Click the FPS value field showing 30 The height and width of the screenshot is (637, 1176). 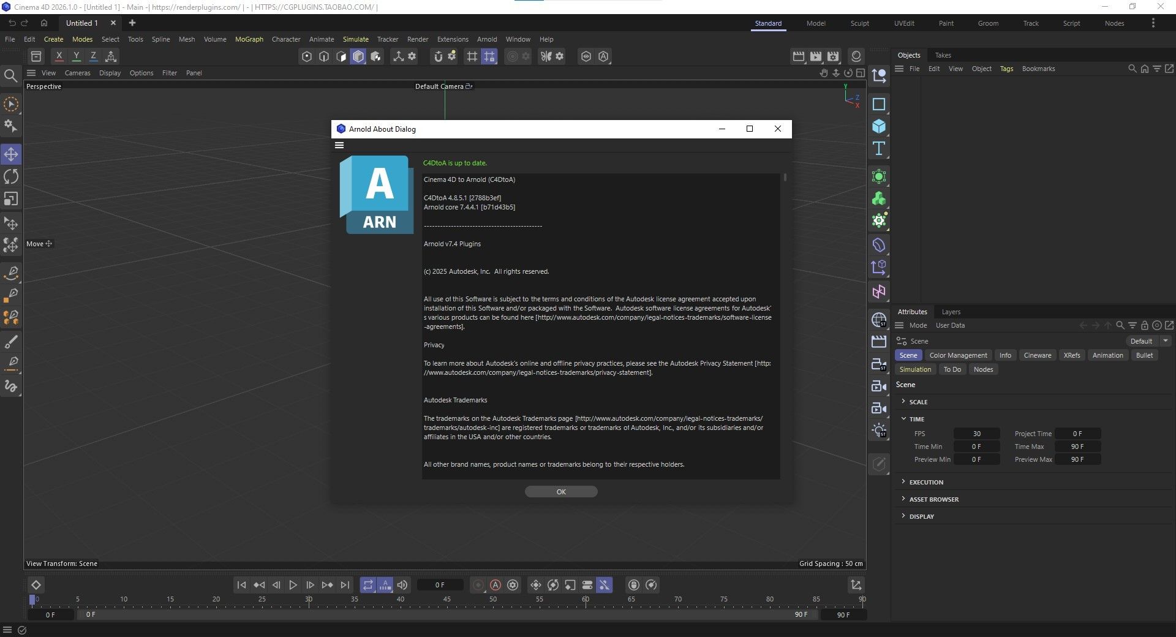pyautogui.click(x=977, y=433)
